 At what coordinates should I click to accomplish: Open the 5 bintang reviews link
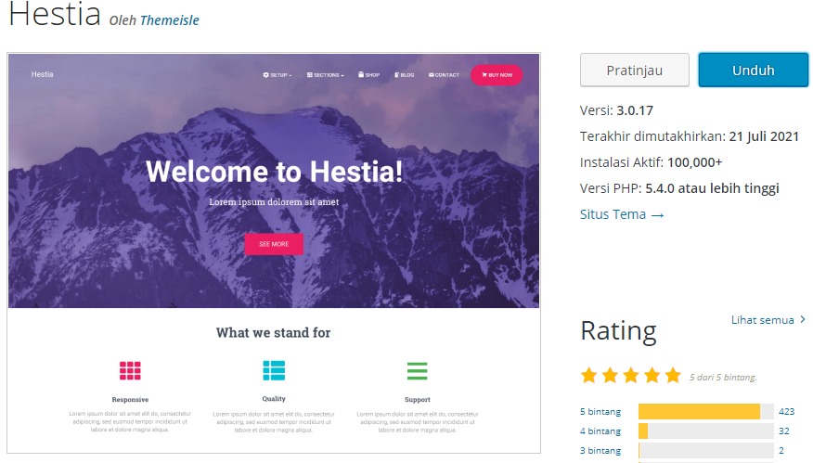[600, 412]
